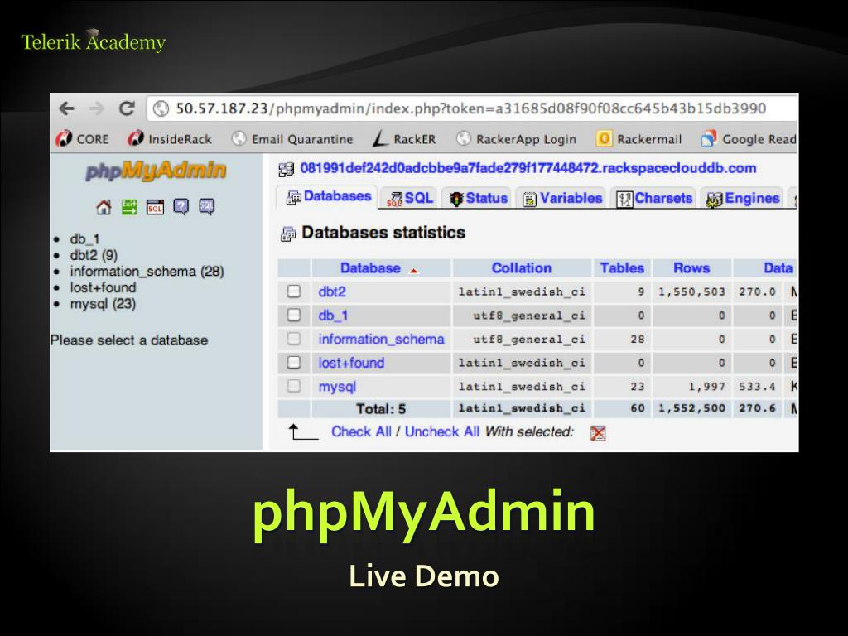Sort by the Tables column header

622,268
